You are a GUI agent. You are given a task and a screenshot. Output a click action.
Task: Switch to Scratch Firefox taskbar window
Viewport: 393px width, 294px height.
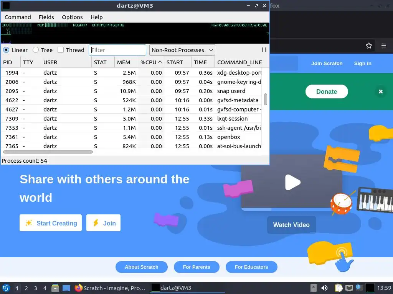point(110,288)
